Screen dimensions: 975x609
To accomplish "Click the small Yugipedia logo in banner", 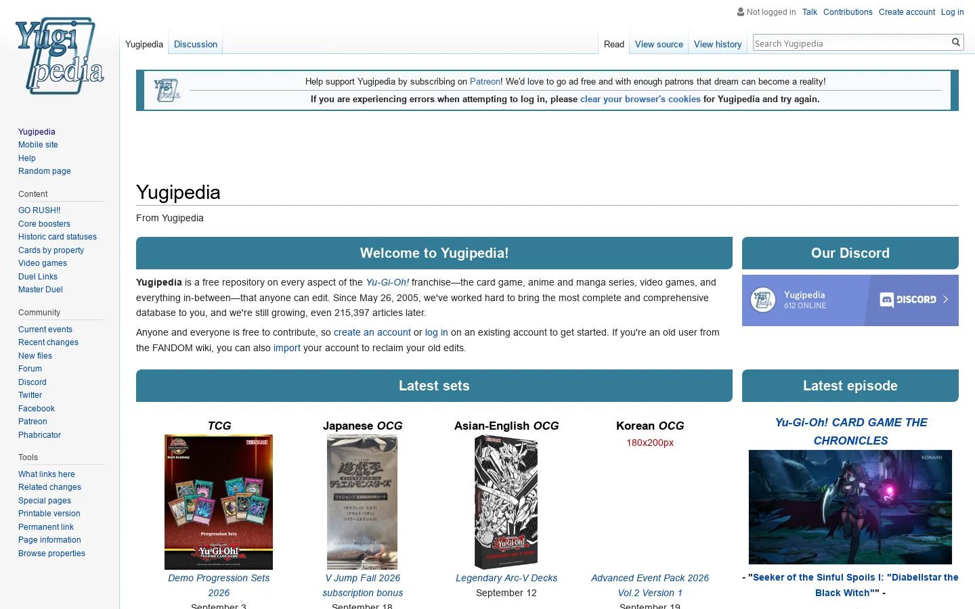I will coord(167,90).
